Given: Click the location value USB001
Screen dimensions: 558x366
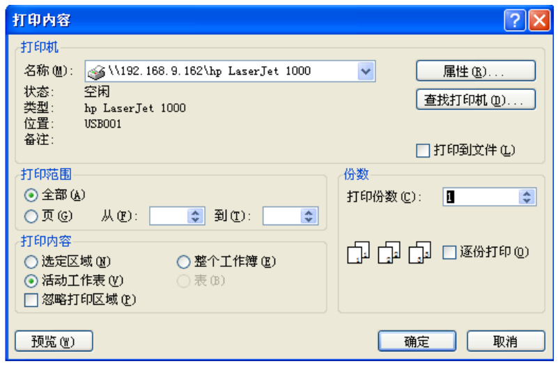Looking at the screenshot, I should pos(103,124).
